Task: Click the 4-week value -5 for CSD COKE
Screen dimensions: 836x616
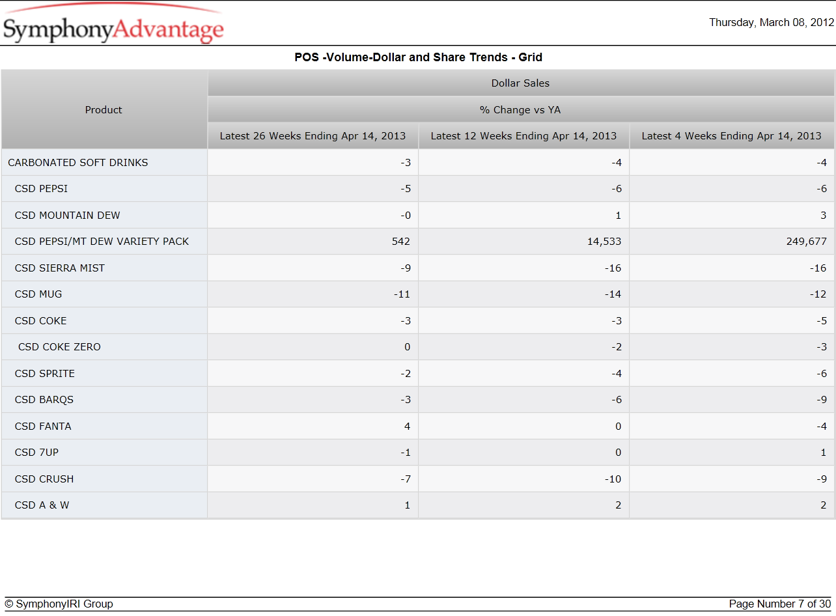Action: (822, 321)
